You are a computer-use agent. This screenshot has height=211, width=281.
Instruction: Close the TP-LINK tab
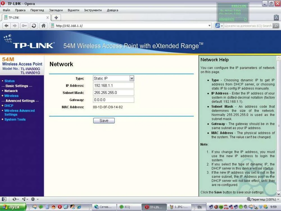[47, 17]
